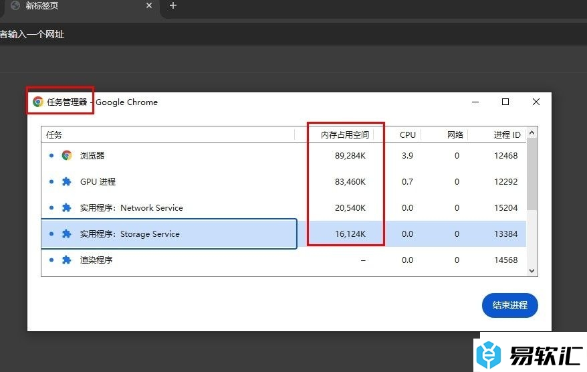Select the 浏览器 task row
The width and height of the screenshot is (587, 372).
pos(283,155)
